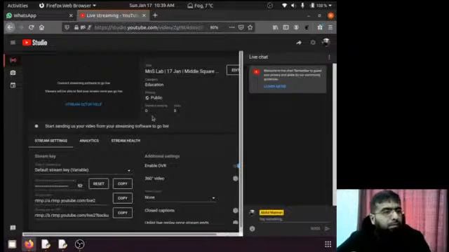
Task: Copy the backup server URL
Action: click(123, 213)
